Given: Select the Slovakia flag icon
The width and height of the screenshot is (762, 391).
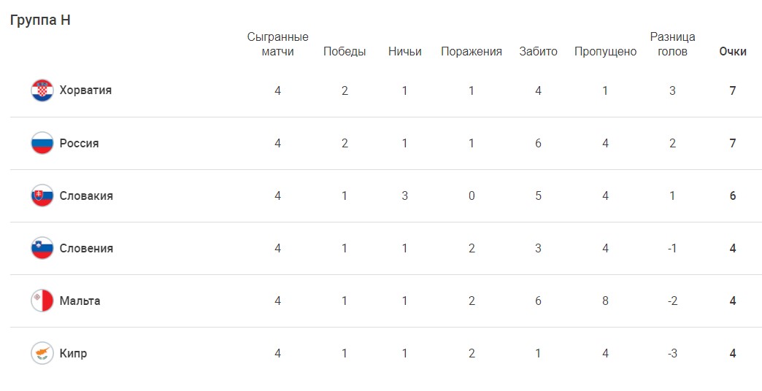Looking at the screenshot, I should (x=42, y=195).
